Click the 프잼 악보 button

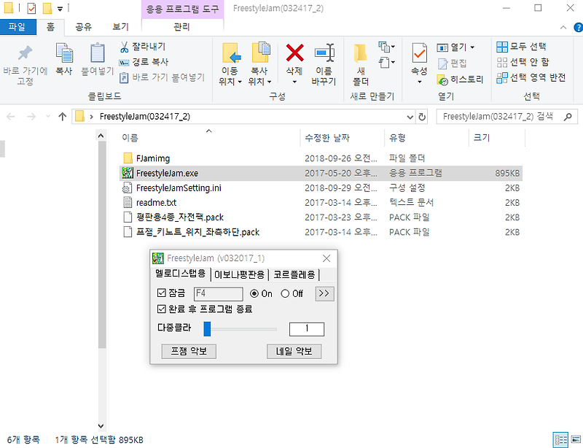189,351
